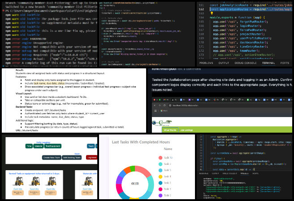Select TERMINAL tab beside PORTS in routes editor

(x=268, y=63)
